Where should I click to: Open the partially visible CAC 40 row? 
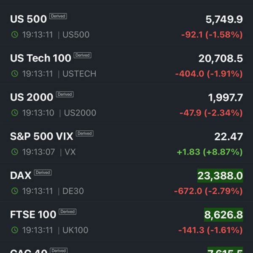point(126,248)
